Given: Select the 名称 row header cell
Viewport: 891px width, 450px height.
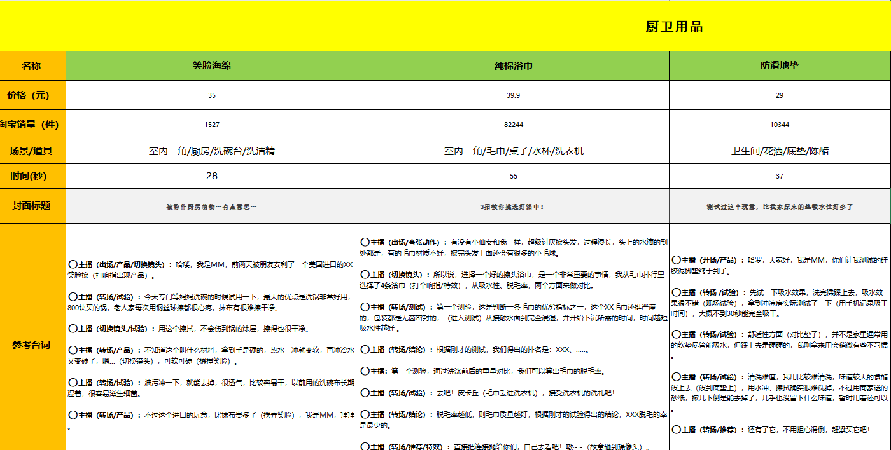Looking at the screenshot, I should (32, 65).
